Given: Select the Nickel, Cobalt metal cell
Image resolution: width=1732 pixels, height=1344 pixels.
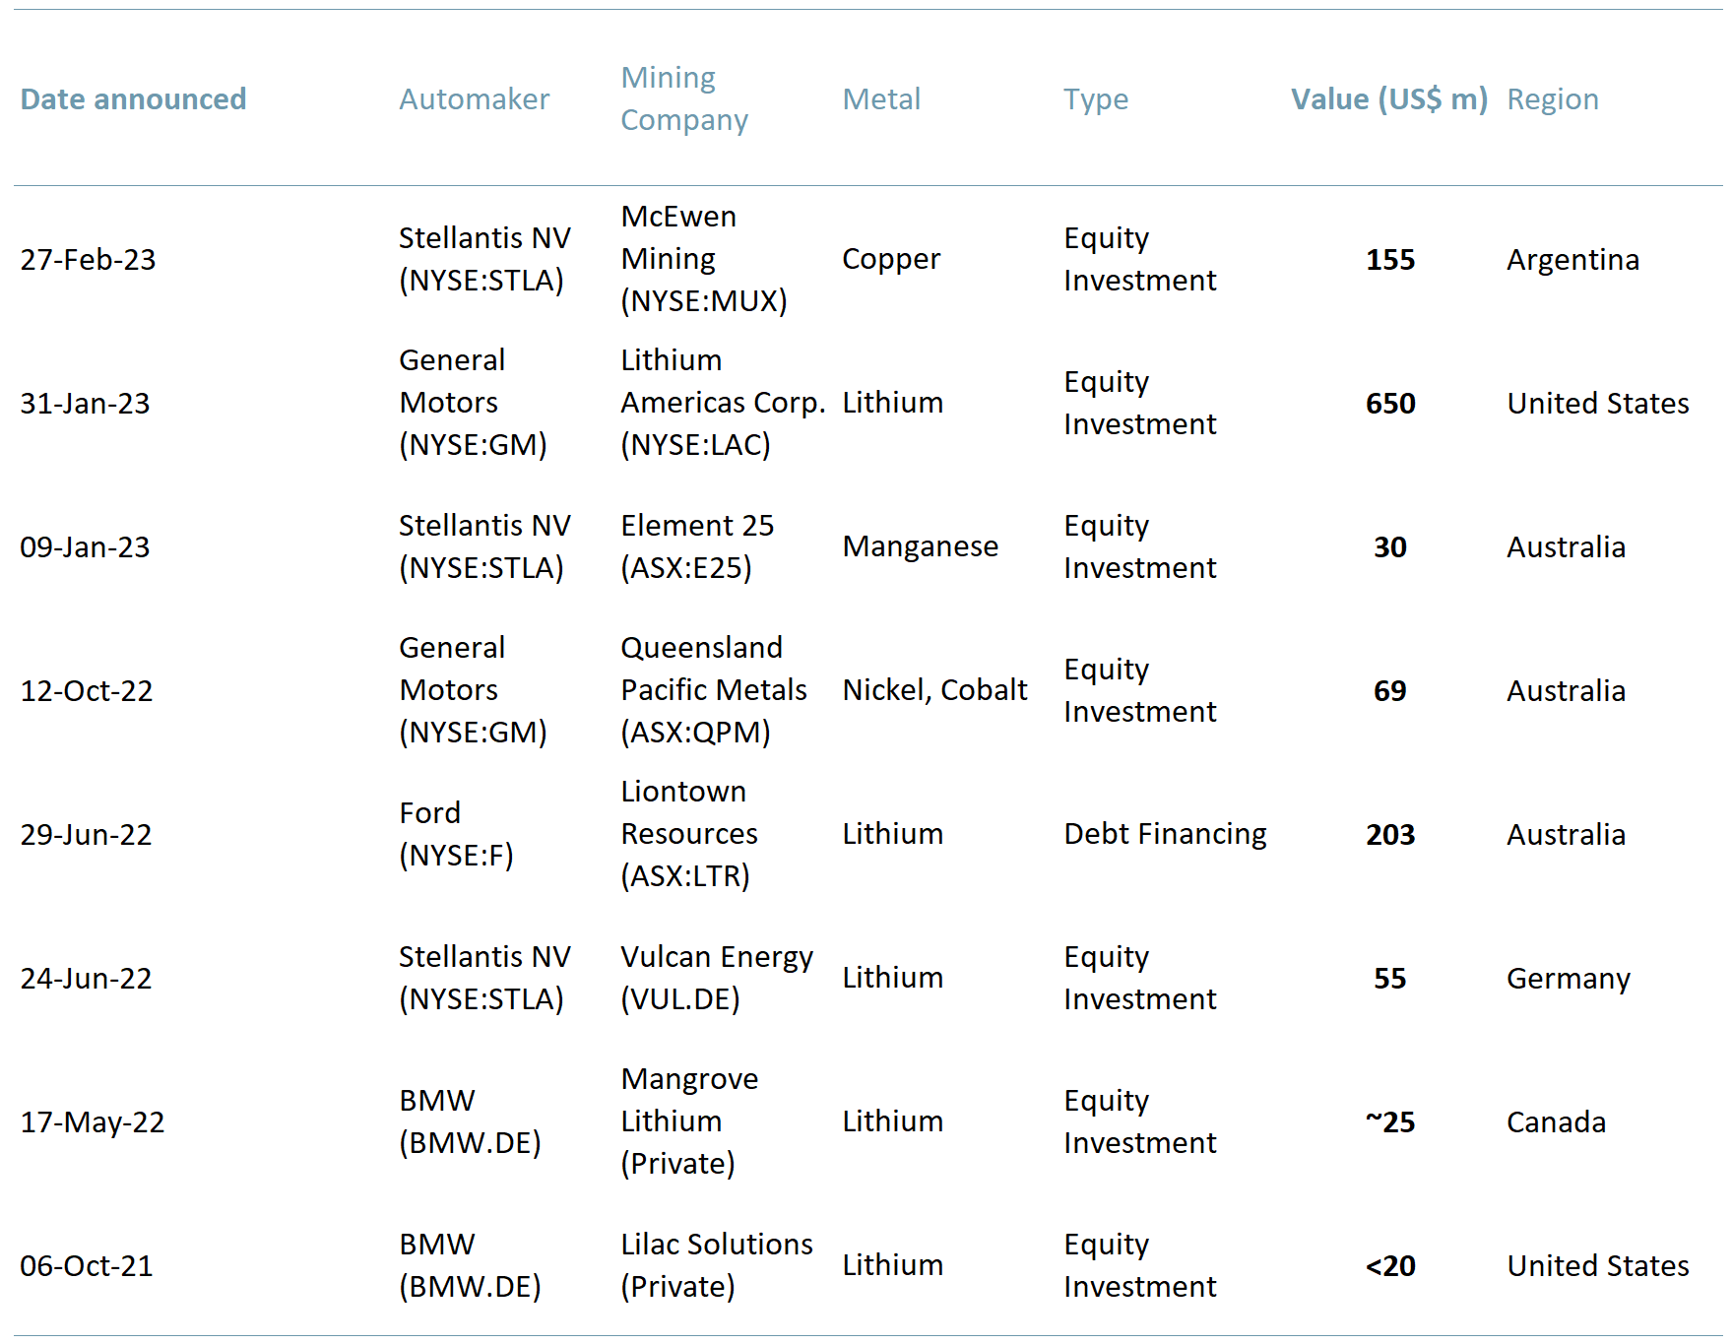Looking at the screenshot, I should pos(934,689).
